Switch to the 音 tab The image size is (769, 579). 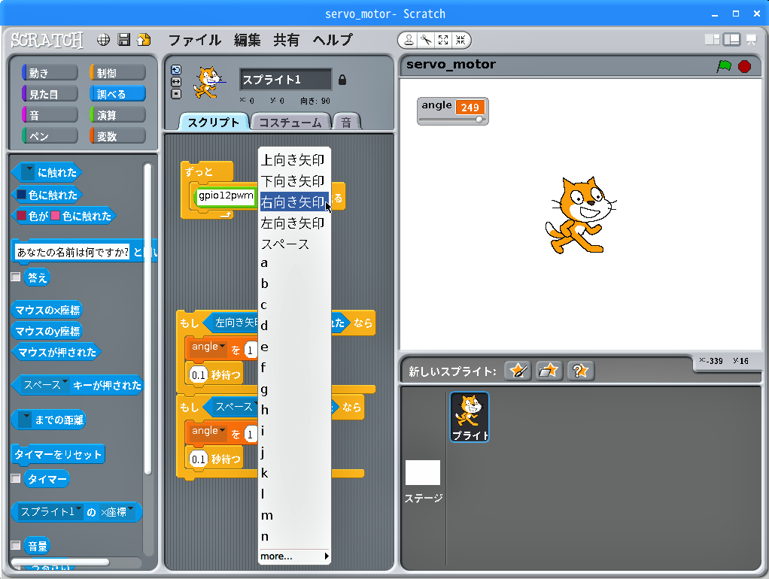tap(346, 122)
